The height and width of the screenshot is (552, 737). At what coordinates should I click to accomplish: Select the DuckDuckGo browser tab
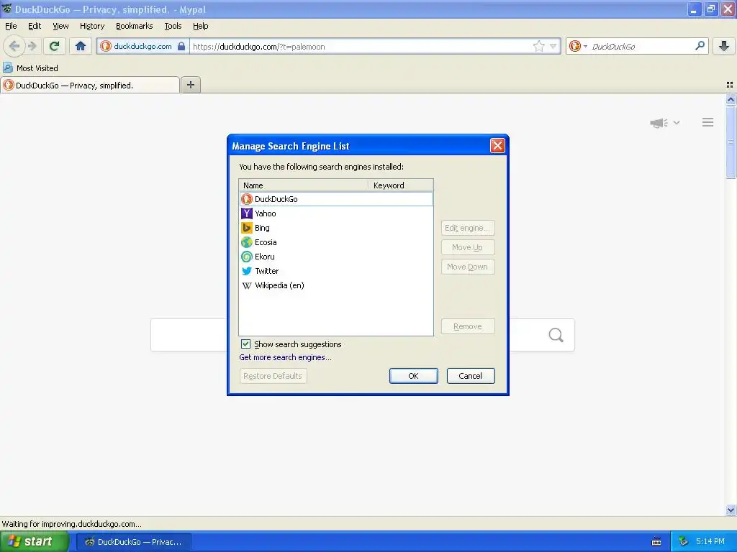tap(90, 86)
